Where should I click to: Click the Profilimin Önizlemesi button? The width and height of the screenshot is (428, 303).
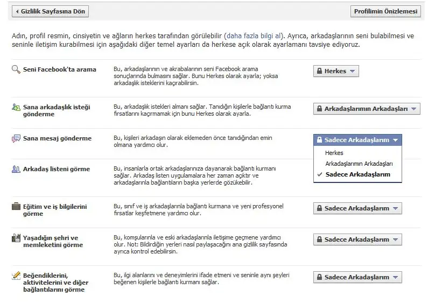coord(385,11)
